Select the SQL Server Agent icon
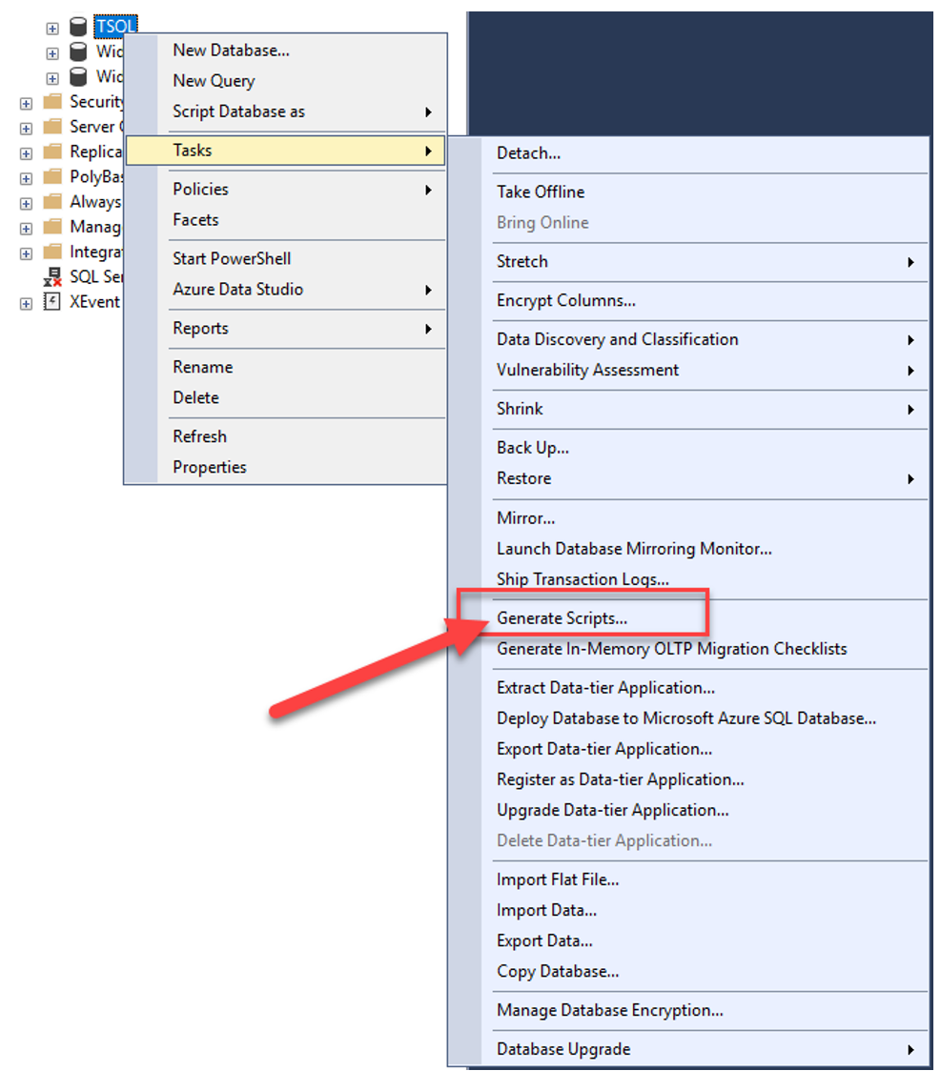Screen dimensions: 941x1071 pos(51,277)
